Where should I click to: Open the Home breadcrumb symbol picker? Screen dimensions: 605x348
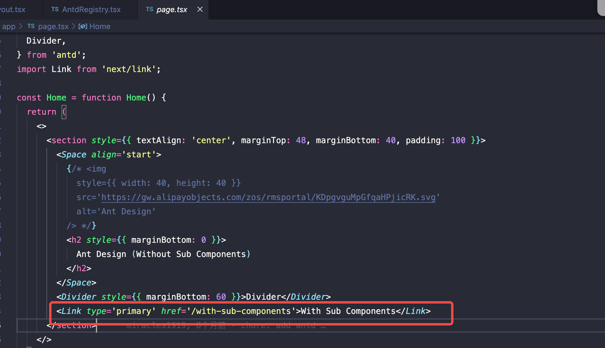point(100,26)
